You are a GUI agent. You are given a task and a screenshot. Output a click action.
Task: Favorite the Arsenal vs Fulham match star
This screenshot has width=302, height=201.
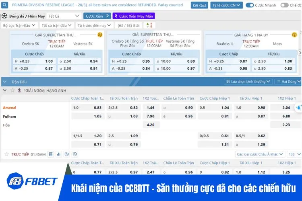(x=6, y=154)
